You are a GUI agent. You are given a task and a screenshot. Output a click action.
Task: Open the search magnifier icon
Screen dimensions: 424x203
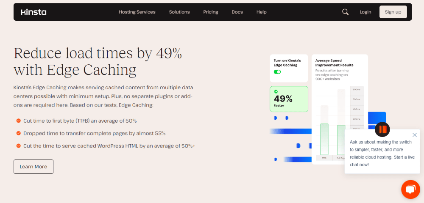(345, 12)
